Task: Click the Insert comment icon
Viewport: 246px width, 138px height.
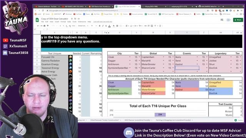Action: [x=149, y=26]
